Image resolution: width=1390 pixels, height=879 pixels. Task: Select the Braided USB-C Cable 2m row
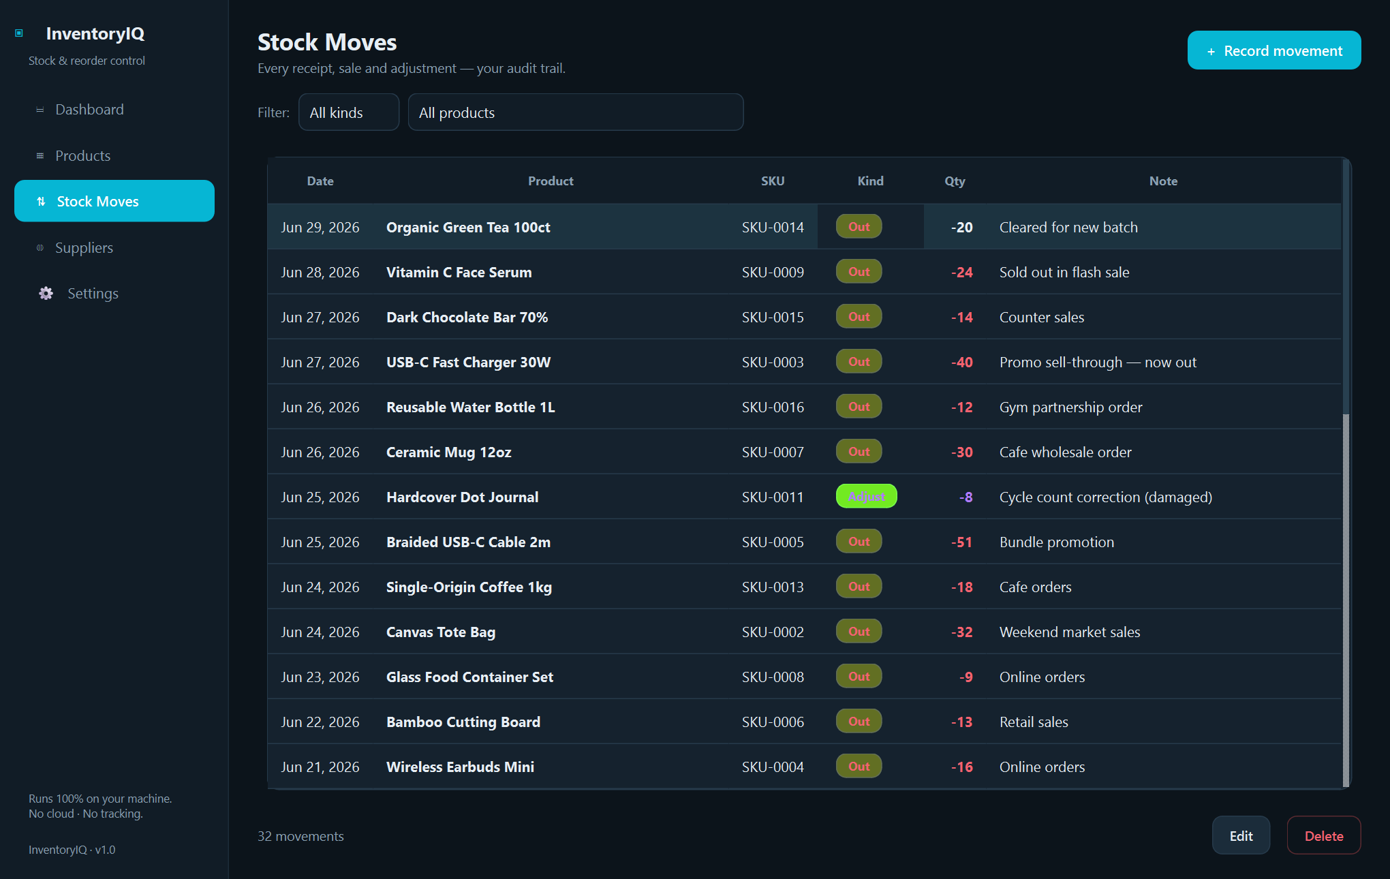pyautogui.click(x=804, y=542)
